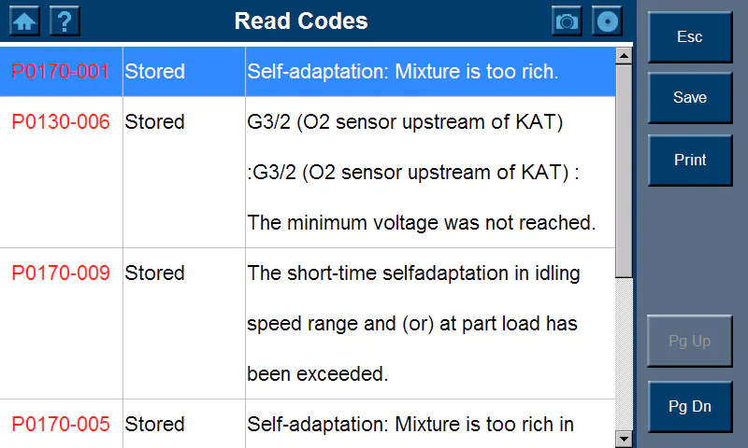Go to the home screen icon

[x=24, y=21]
